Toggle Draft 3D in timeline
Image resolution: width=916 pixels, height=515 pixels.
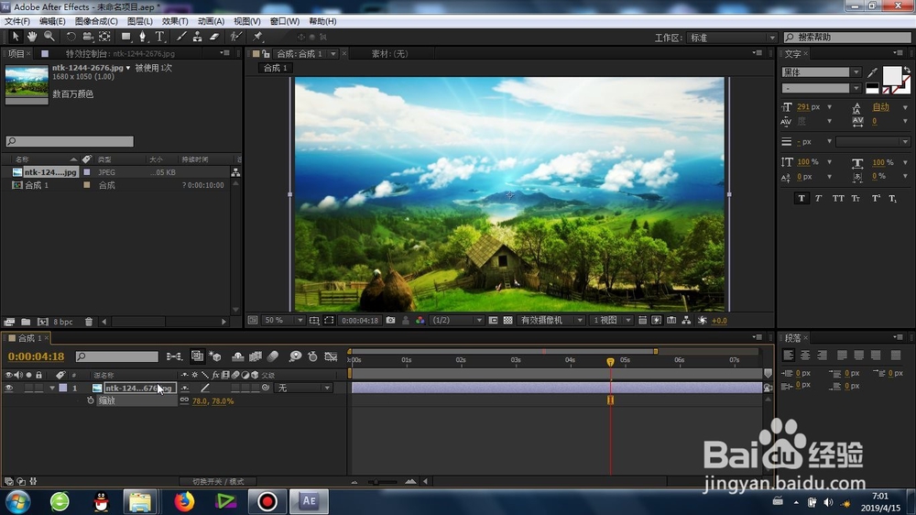coord(215,356)
